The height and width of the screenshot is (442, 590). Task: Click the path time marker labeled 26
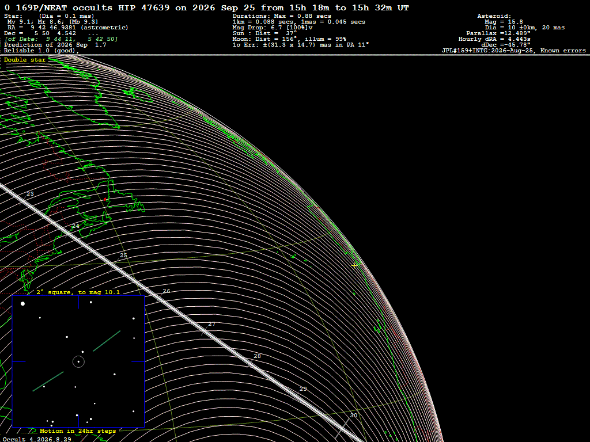167,291
